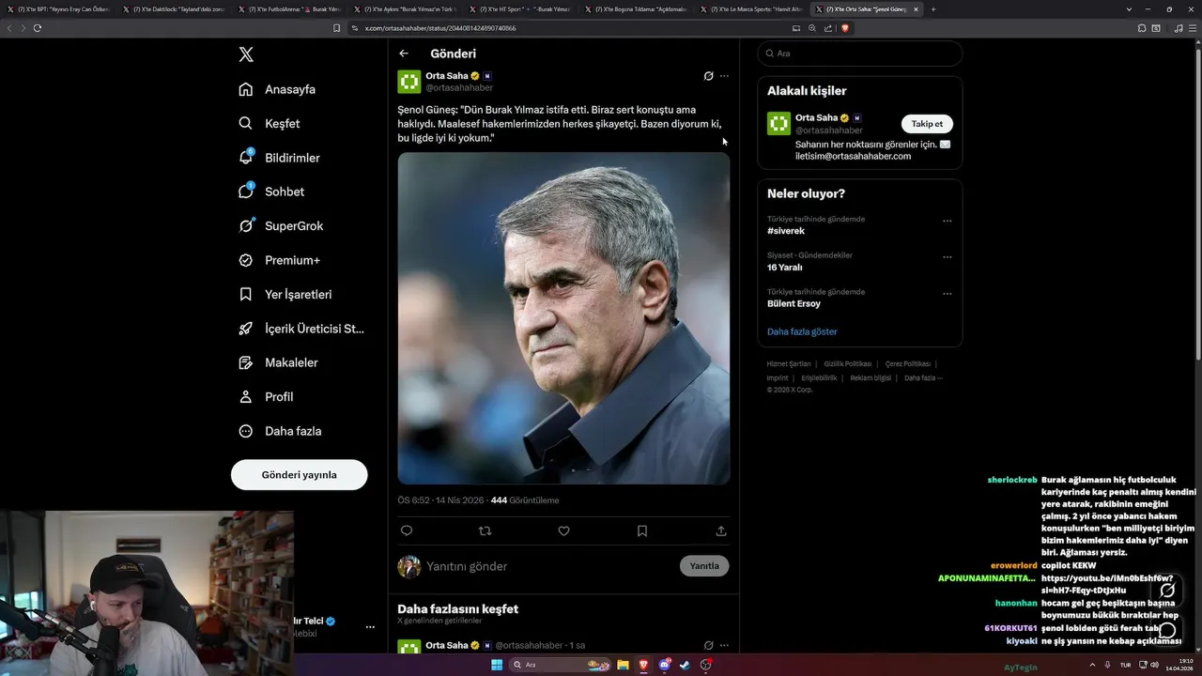Open Discord from the taskbar

coord(665,665)
